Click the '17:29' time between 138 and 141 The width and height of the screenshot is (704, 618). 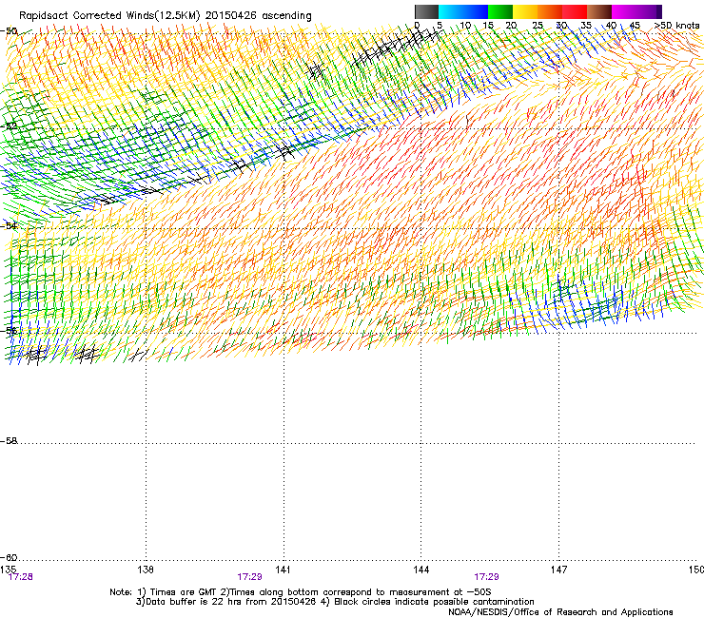(x=249, y=577)
